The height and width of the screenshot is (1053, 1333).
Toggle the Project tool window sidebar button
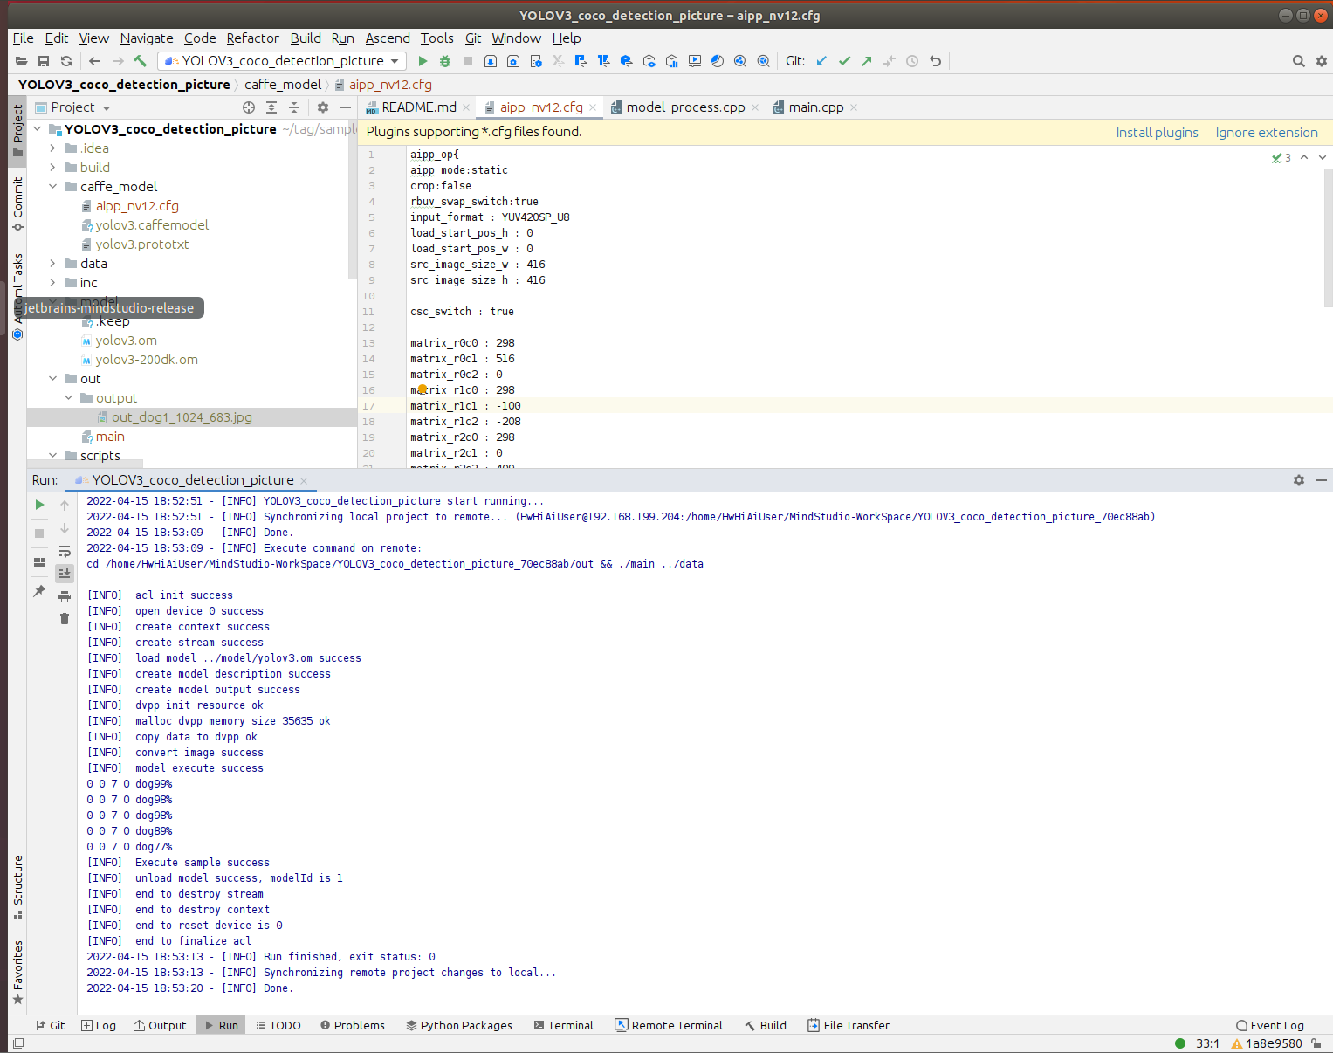click(x=17, y=131)
